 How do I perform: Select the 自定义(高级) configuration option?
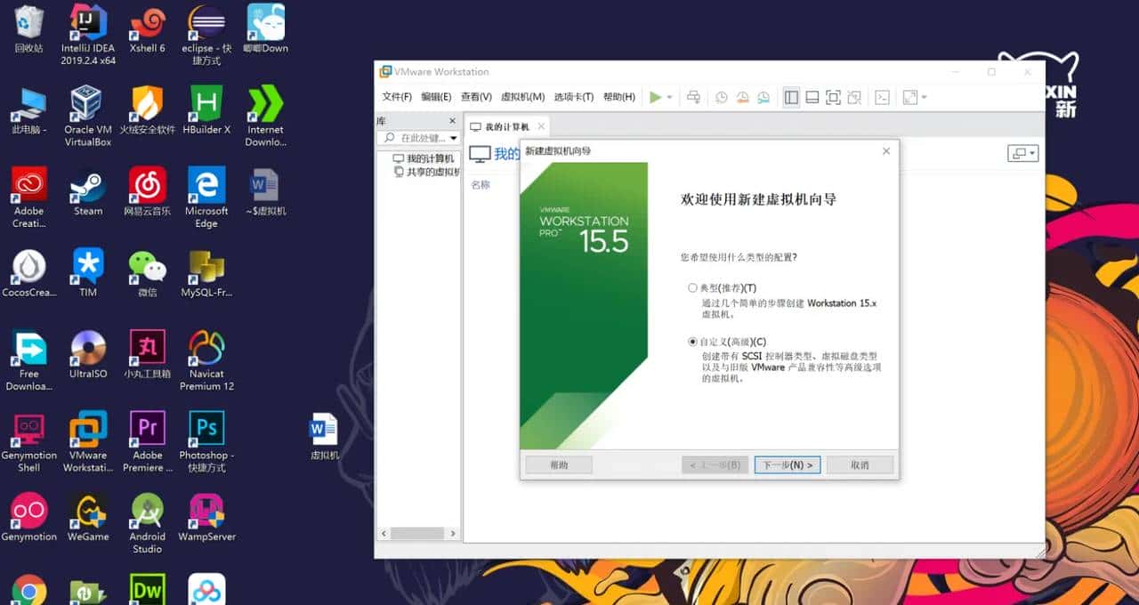pos(691,341)
